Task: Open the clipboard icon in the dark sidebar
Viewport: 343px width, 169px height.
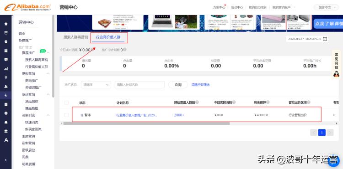Action: [6, 104]
